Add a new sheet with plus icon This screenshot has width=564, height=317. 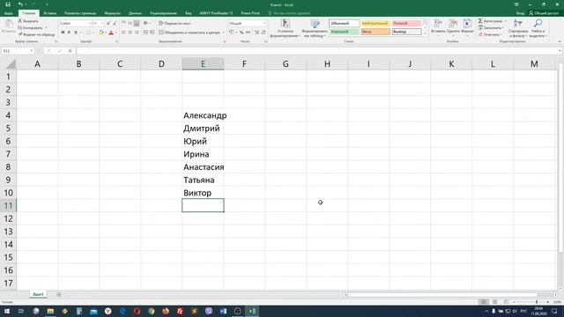tap(59, 294)
